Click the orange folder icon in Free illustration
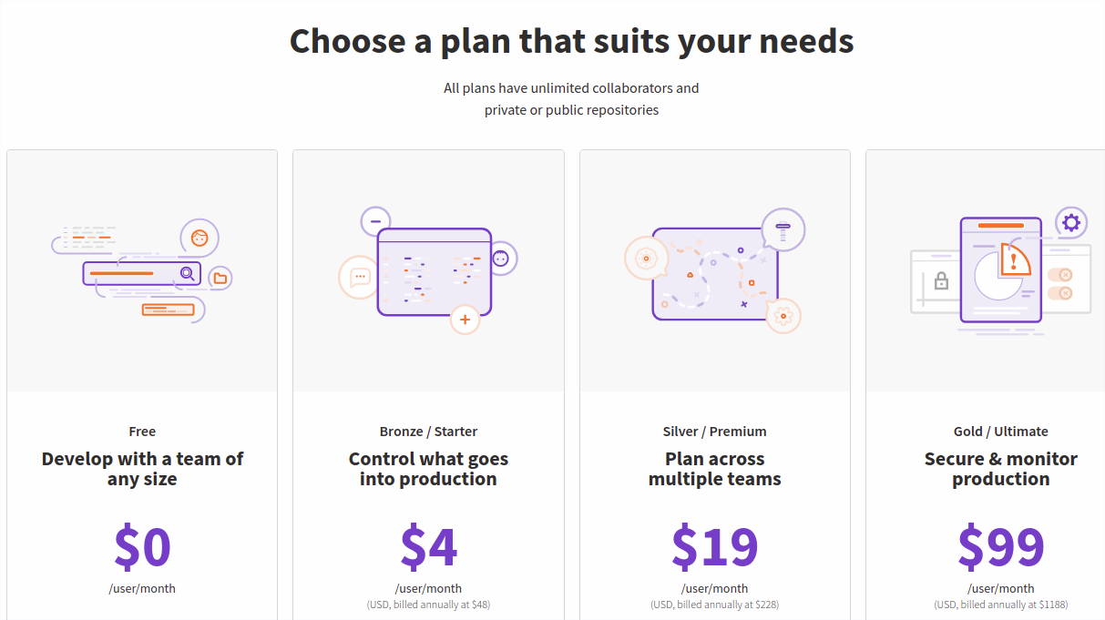 coord(220,279)
